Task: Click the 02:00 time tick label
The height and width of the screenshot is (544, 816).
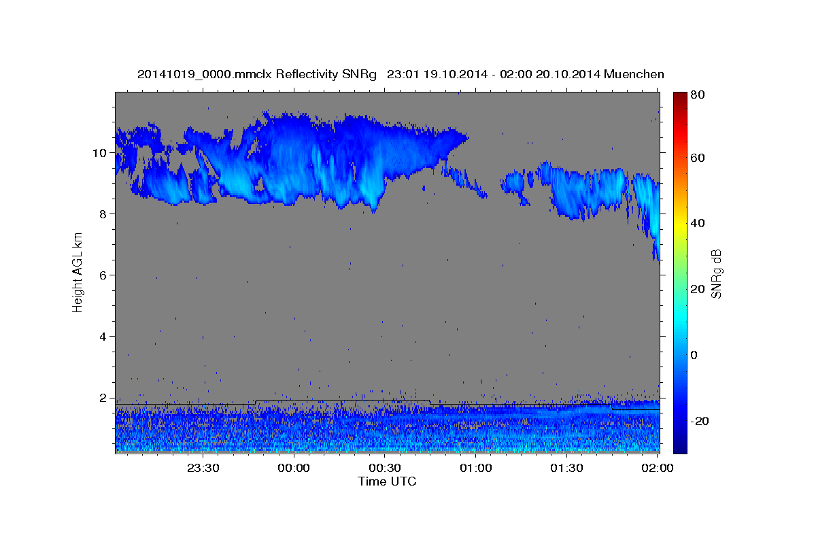Action: pyautogui.click(x=658, y=469)
